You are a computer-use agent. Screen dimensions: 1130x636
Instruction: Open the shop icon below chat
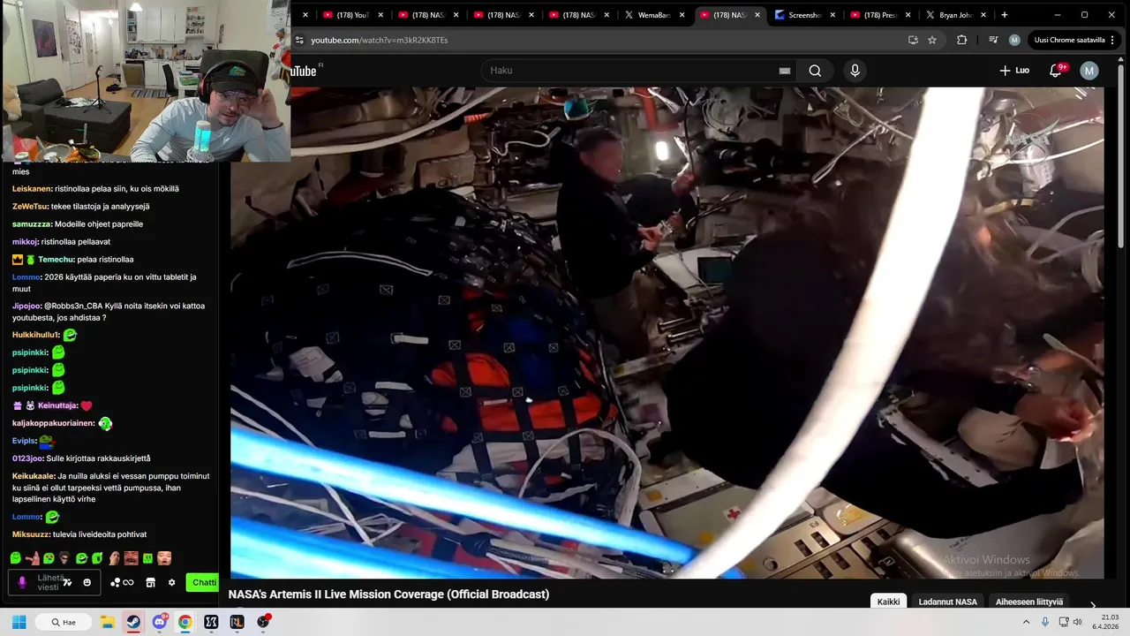pos(150,582)
